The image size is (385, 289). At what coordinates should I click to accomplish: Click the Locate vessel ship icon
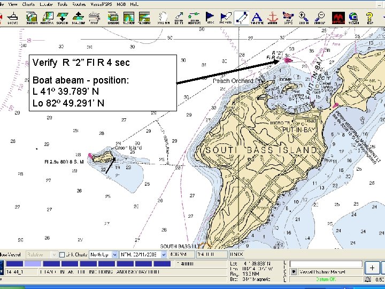12,18
